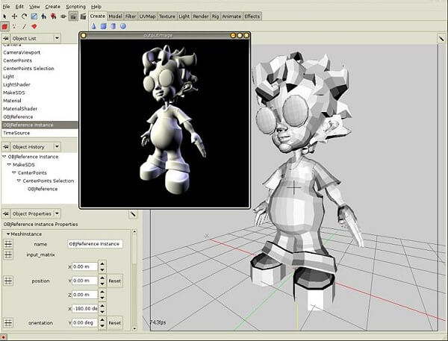Toggle red face selection mode icon

click(x=34, y=27)
